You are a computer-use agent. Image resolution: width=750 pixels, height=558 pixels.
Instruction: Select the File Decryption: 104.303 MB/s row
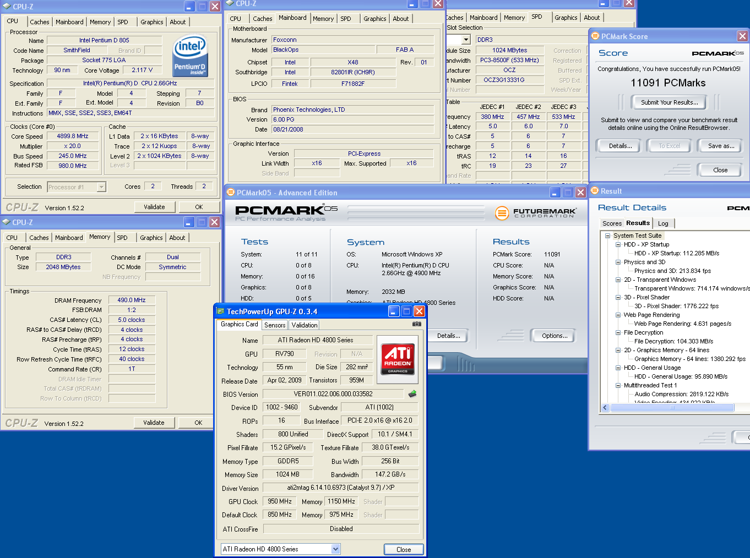pyautogui.click(x=673, y=341)
